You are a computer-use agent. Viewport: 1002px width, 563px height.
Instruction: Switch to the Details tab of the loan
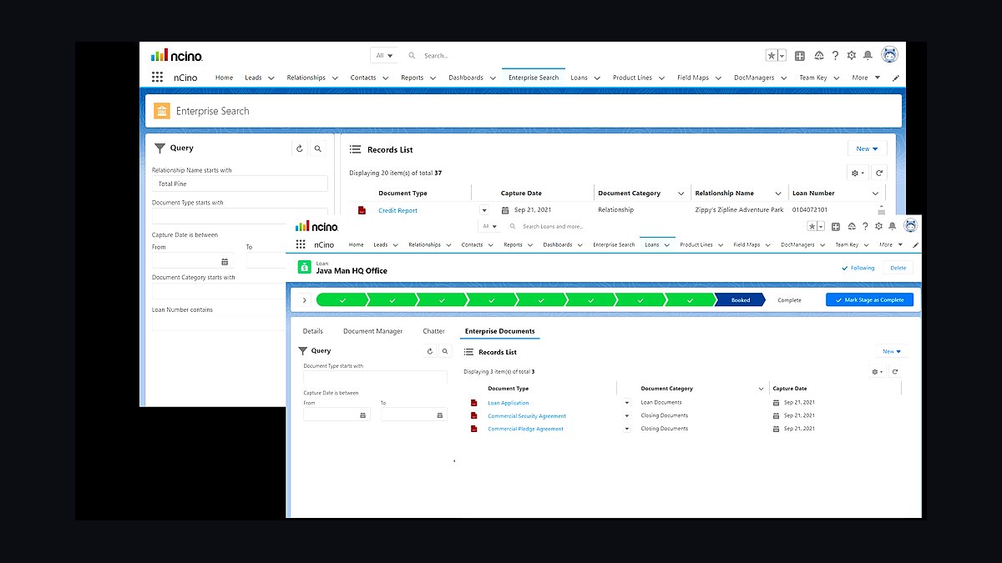[x=312, y=331]
